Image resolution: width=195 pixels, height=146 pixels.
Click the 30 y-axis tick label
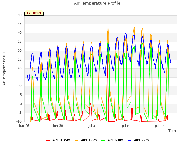(x=19, y=50)
